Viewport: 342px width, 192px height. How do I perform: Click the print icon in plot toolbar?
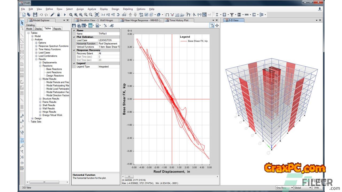coord(79,26)
